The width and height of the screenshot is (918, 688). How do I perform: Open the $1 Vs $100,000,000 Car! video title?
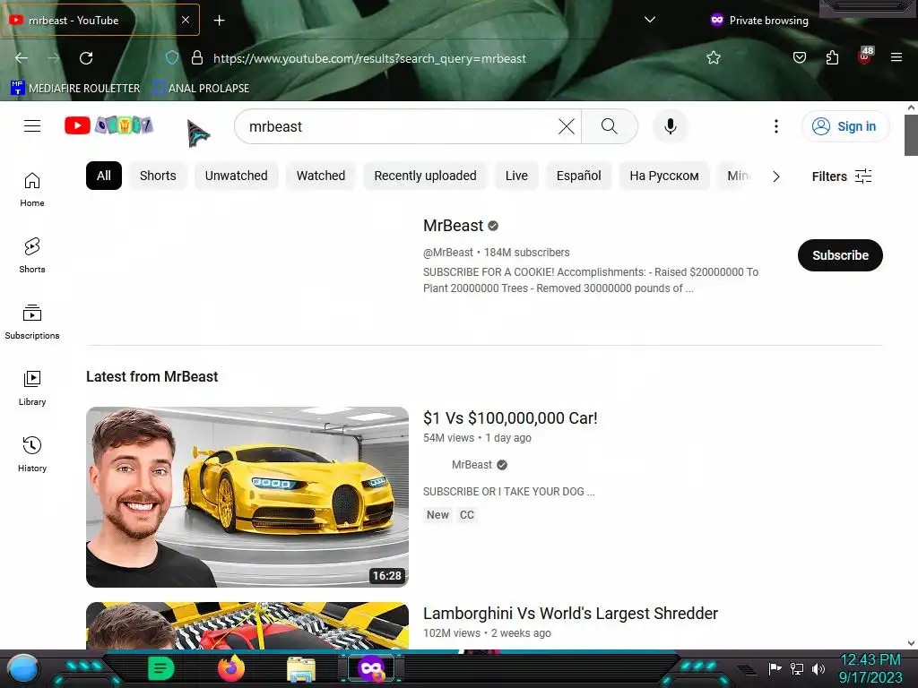[x=510, y=418]
